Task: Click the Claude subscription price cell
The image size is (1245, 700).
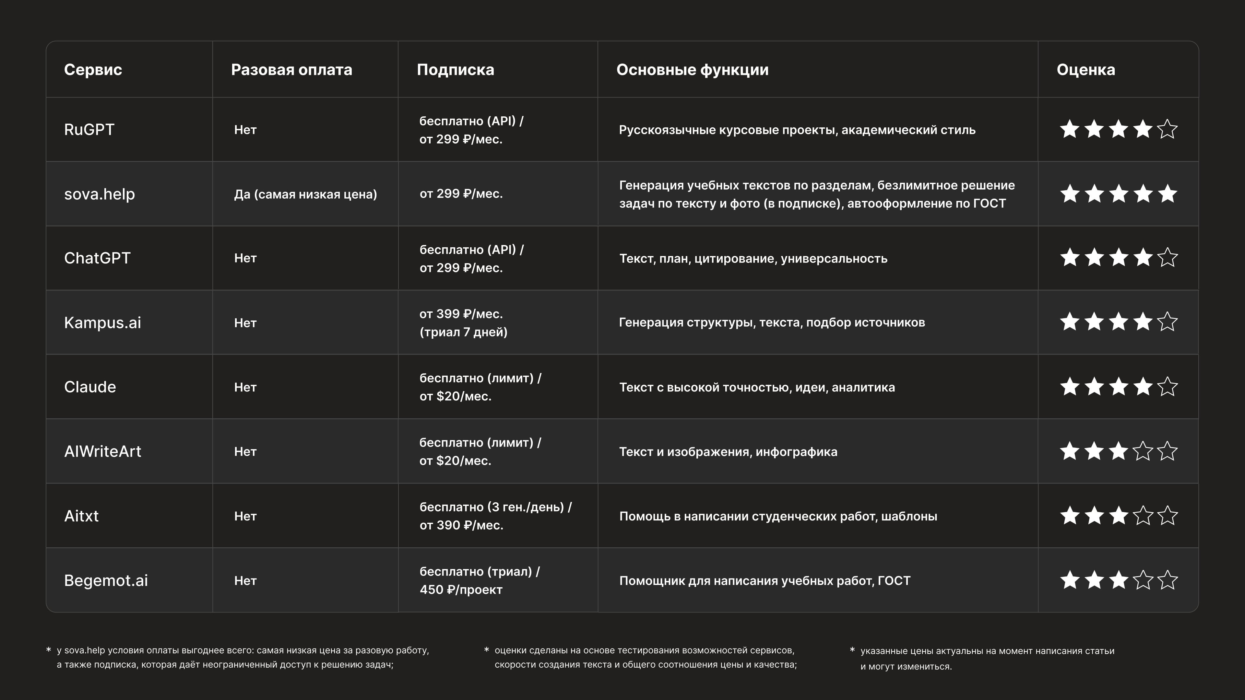Action: click(480, 387)
